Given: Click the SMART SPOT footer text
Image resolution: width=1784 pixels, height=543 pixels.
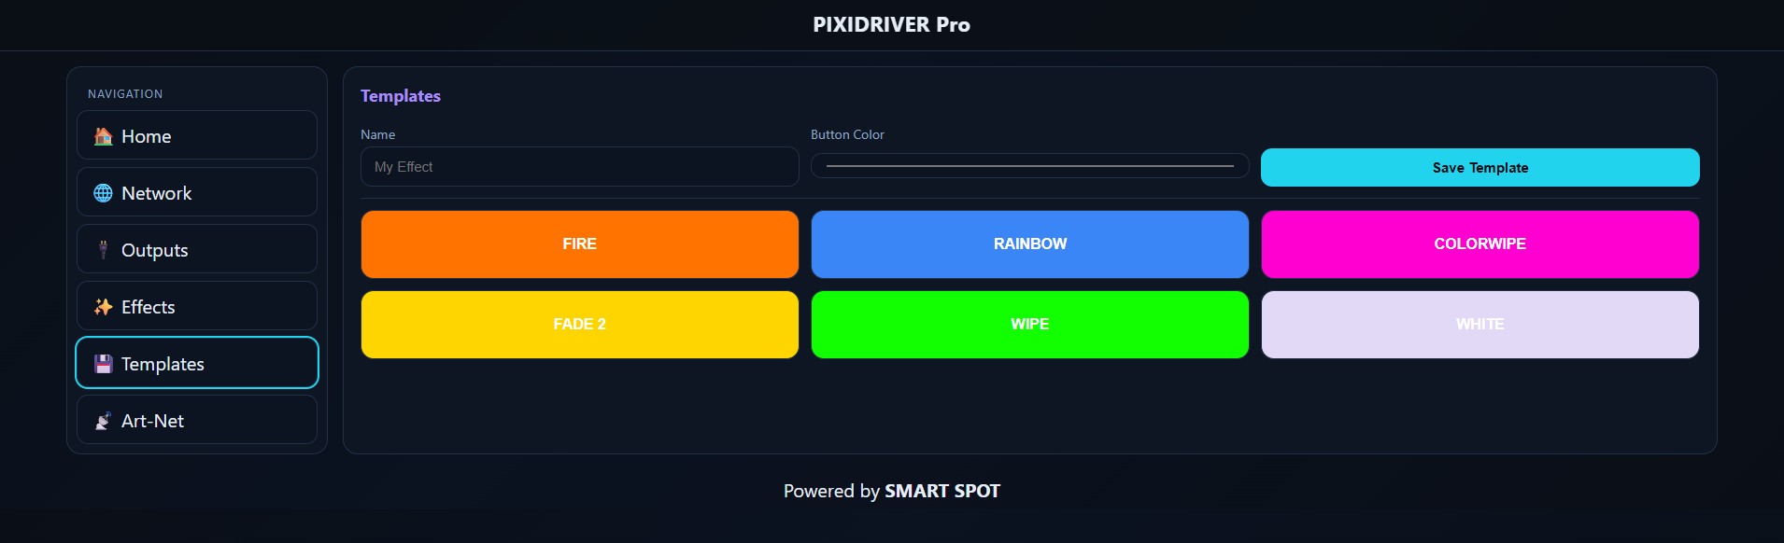Looking at the screenshot, I should pyautogui.click(x=942, y=491).
